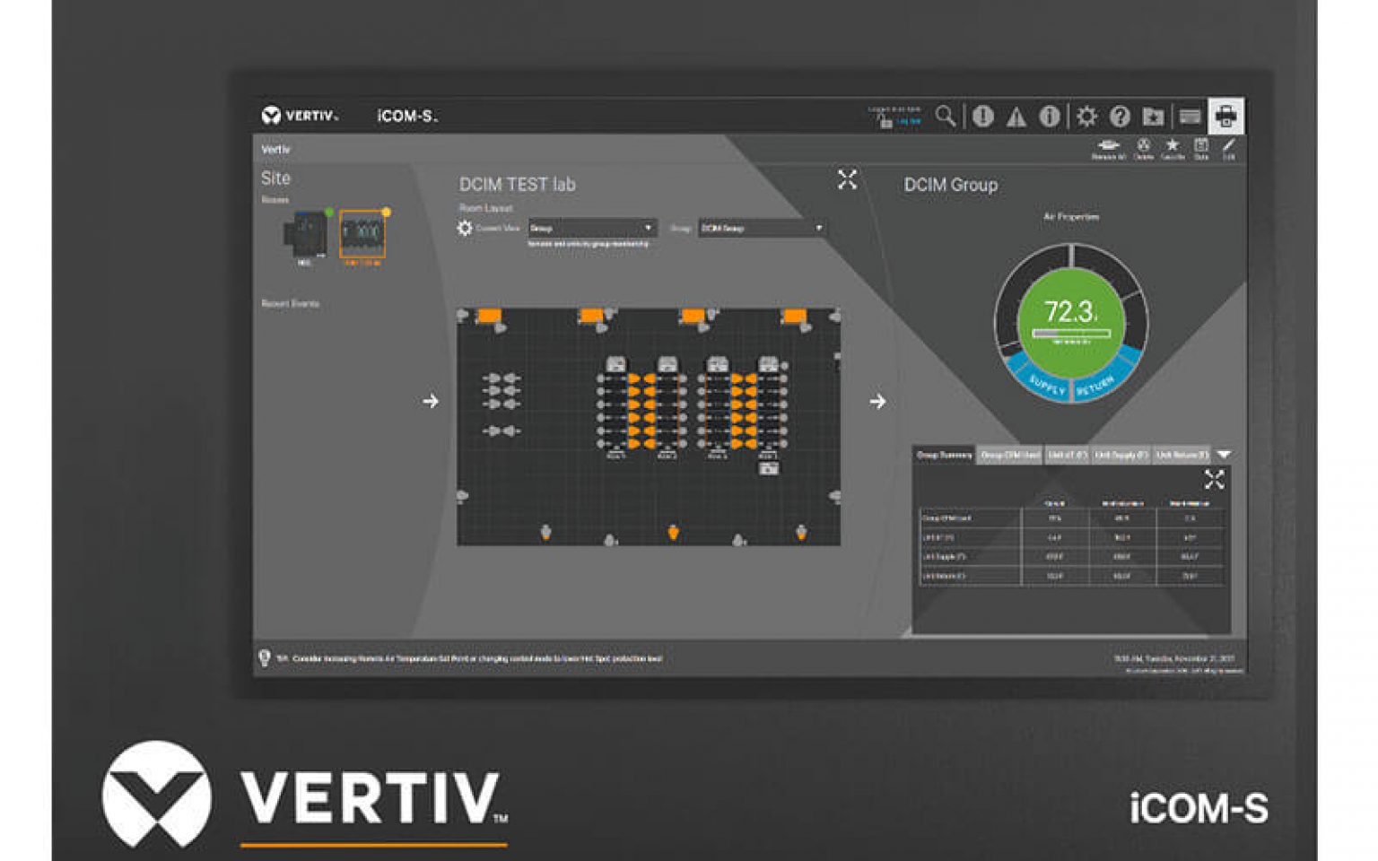
Task: Open the Group dropdown showing DCIM Group
Action: (x=762, y=229)
